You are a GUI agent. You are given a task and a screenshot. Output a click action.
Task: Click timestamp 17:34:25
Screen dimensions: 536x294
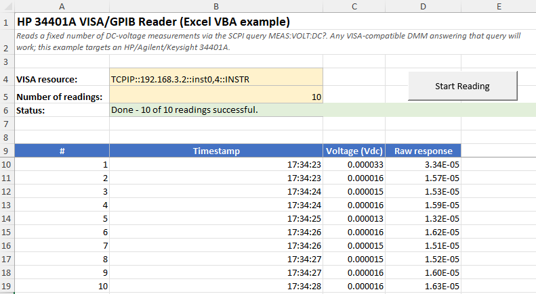(x=216, y=218)
